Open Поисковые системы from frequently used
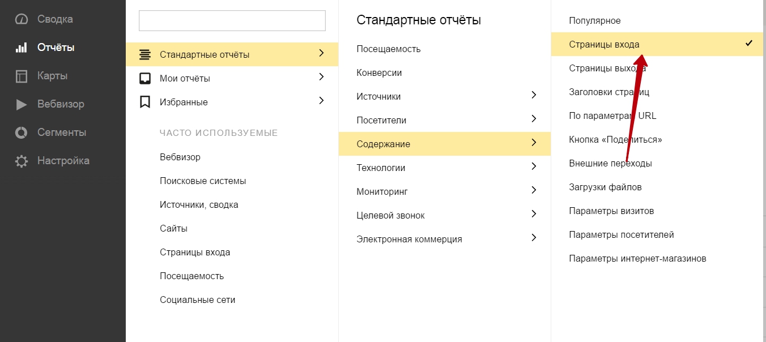This screenshot has width=766, height=342. (x=203, y=181)
